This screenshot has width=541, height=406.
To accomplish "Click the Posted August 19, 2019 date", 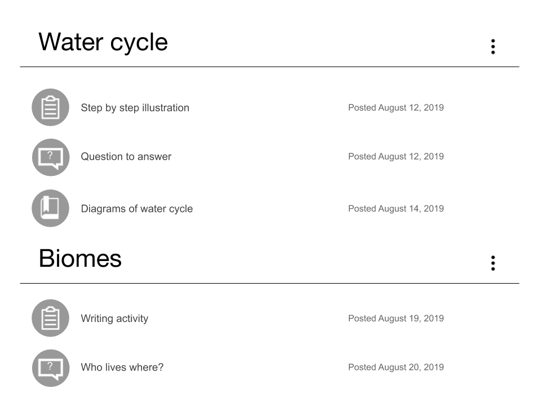I will (x=396, y=318).
